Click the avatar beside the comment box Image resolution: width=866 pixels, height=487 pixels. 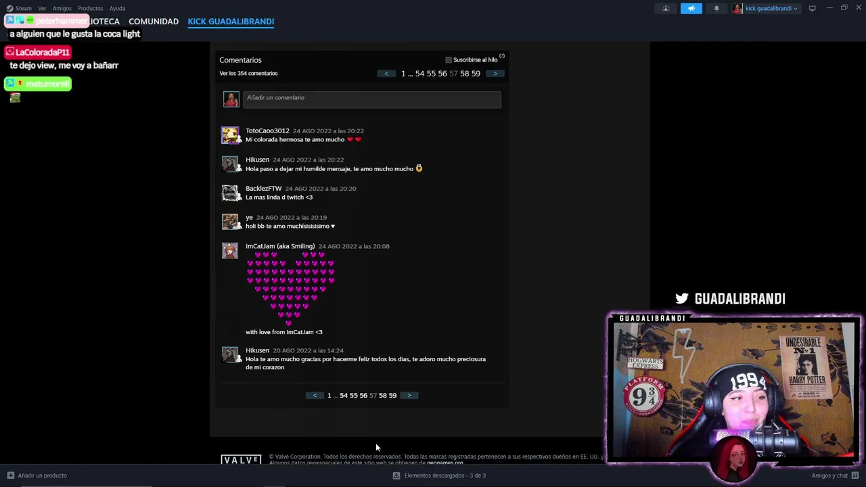(231, 99)
